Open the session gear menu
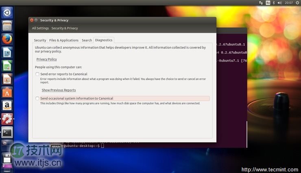301x173 pixels. 297,3
